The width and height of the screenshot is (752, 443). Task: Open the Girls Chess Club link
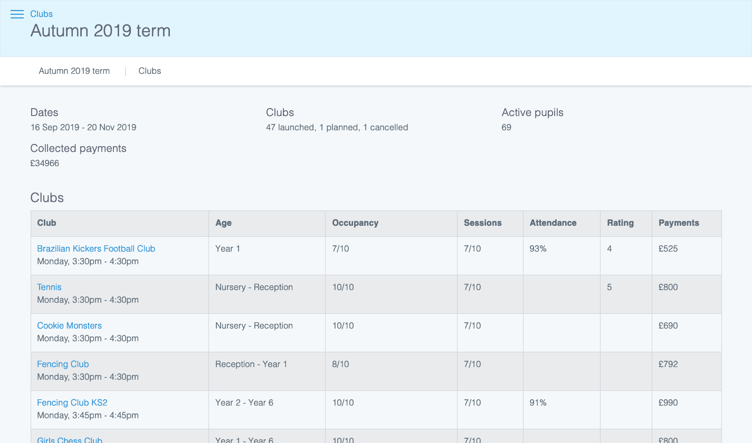(70, 440)
